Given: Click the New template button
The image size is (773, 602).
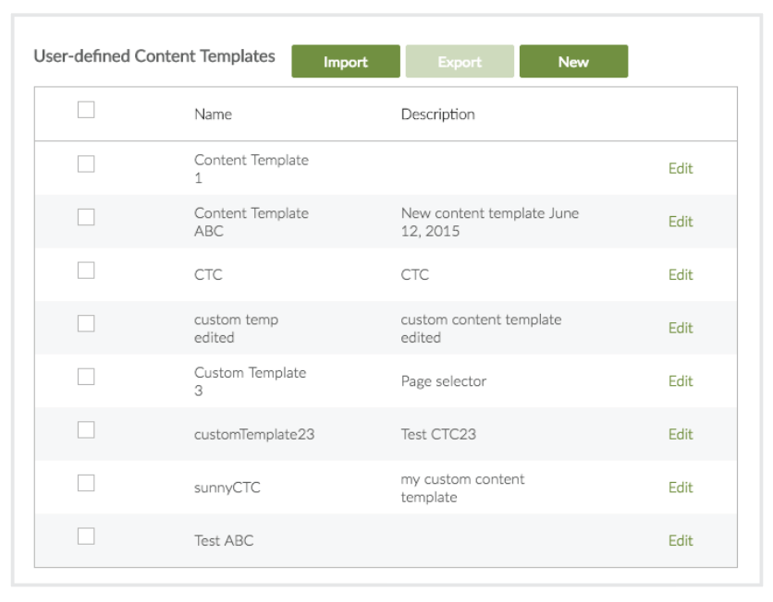Looking at the screenshot, I should [x=573, y=62].
